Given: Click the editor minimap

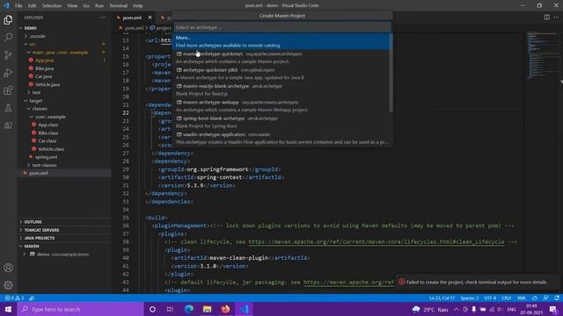Looking at the screenshot, I should pos(543,55).
